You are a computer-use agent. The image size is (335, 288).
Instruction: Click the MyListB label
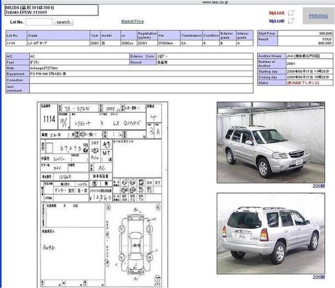(x=277, y=21)
